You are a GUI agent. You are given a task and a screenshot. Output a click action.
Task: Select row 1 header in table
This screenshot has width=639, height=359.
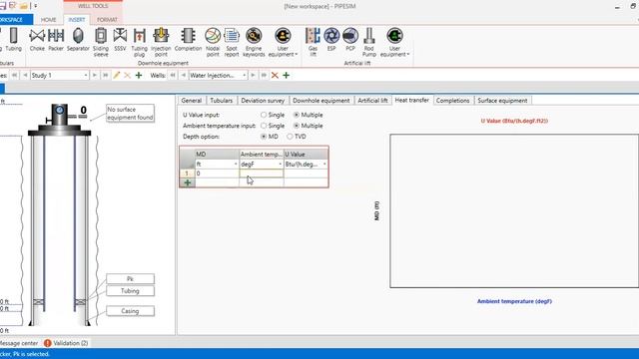click(187, 174)
